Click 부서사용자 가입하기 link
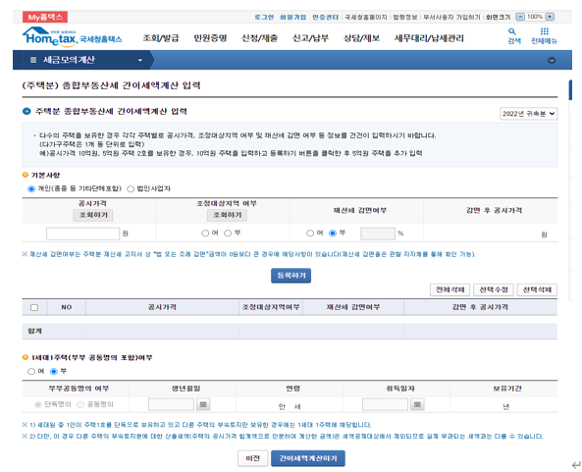The height and width of the screenshot is (472, 582). tap(451, 17)
